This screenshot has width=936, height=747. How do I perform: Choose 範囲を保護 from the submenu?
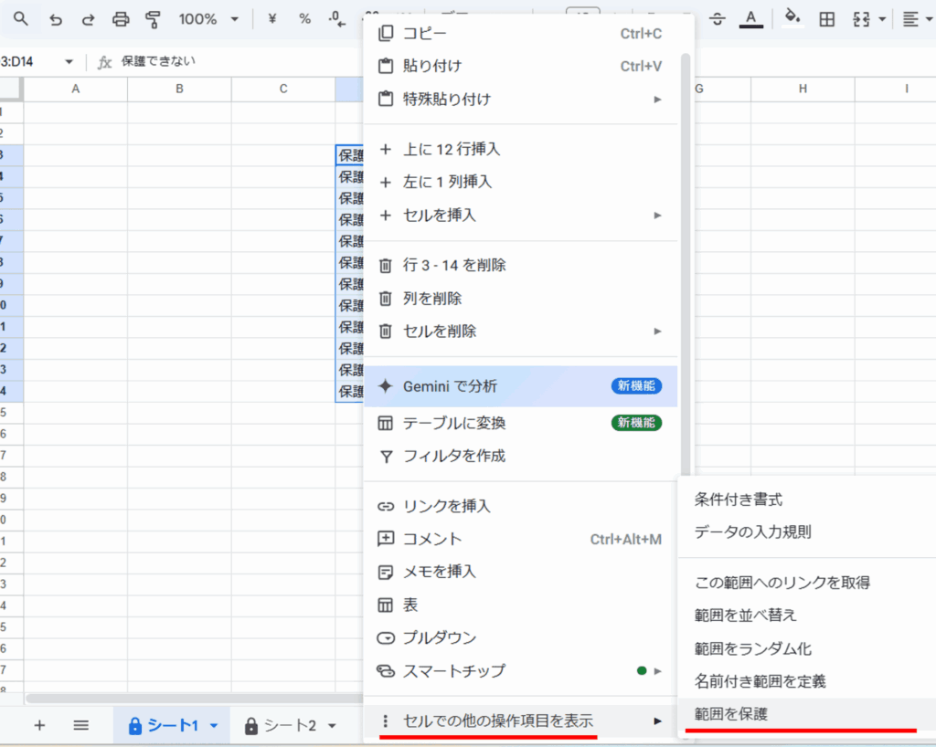click(x=732, y=713)
